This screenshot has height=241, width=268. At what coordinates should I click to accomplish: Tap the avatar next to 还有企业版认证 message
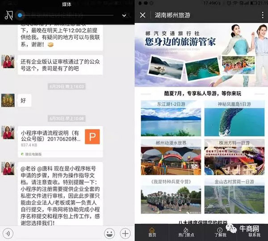pos(8,61)
